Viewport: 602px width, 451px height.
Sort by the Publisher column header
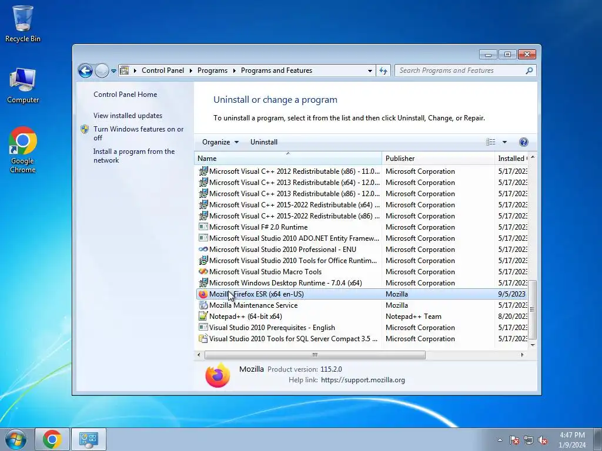click(438, 159)
